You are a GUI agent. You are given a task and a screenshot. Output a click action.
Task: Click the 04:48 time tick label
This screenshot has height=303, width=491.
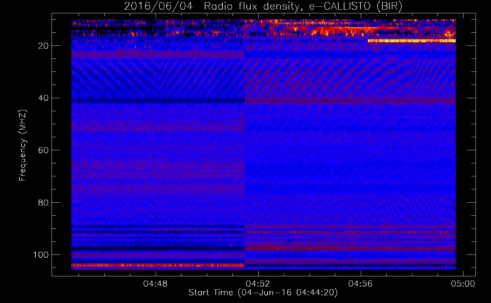[155, 284]
